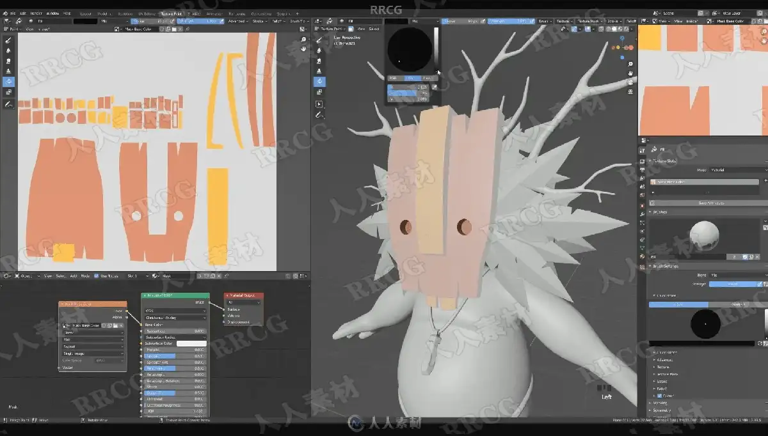Click the View menu in the image editor header

point(29,29)
